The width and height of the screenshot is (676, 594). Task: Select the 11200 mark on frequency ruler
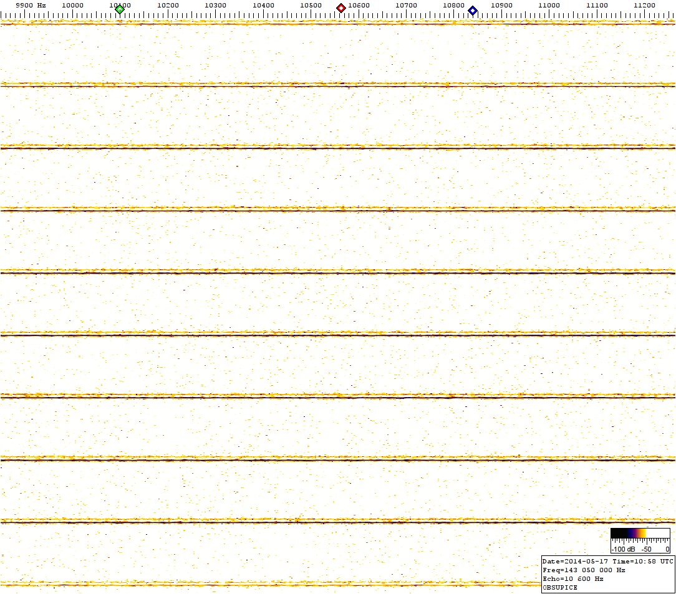(644, 5)
